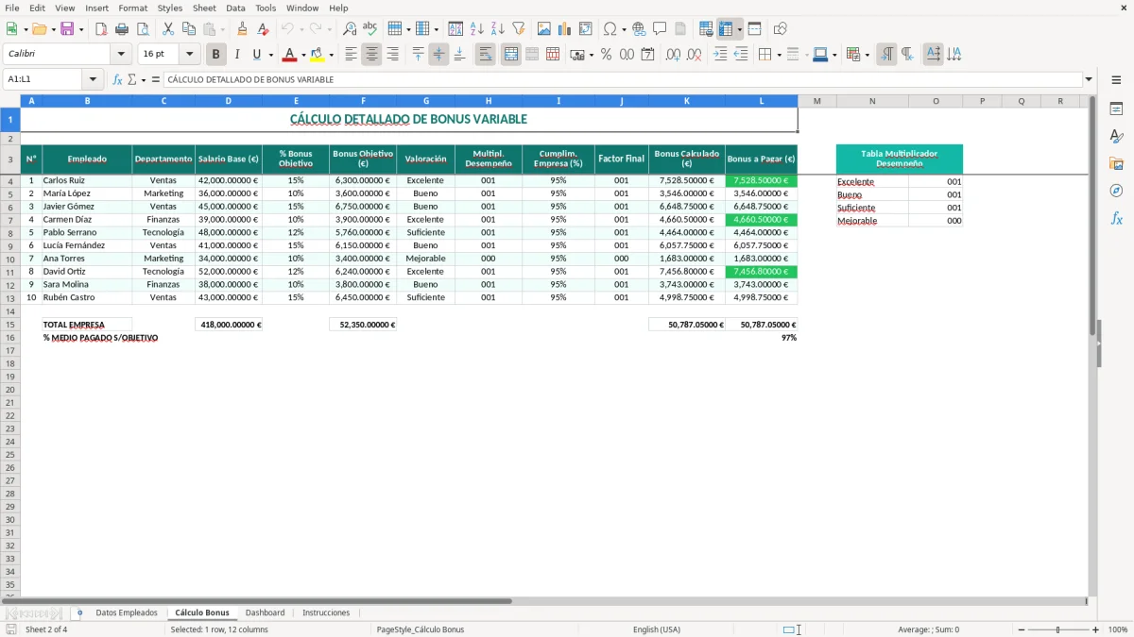Open the Font Size dropdown
Screen dimensions: 1134x637
pos(189,55)
